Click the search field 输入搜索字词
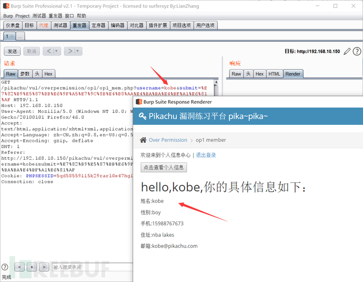Viewport: 363px width, 282px height. (x=92, y=267)
